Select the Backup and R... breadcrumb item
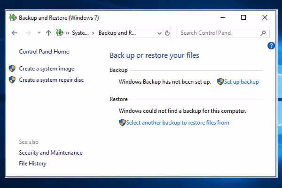 (116, 33)
